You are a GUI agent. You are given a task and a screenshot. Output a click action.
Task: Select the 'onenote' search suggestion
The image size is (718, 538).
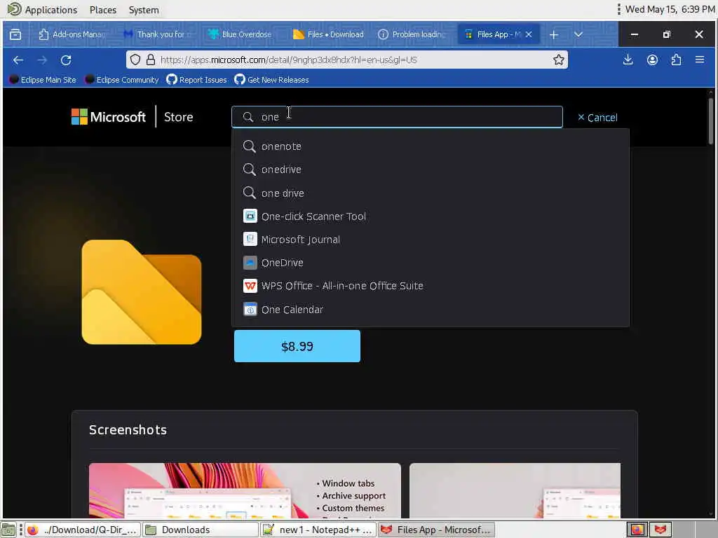[x=431, y=146]
